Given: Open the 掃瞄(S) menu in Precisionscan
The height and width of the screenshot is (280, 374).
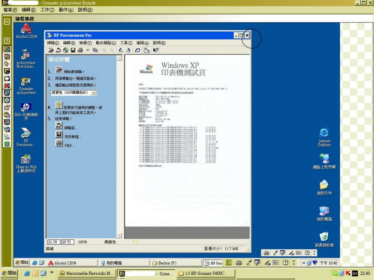Looking at the screenshot, I should [53, 43].
